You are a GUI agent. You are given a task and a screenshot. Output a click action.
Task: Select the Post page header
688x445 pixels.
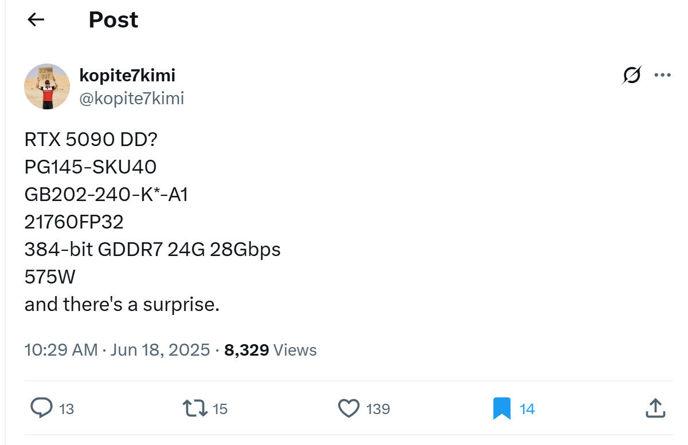[112, 19]
